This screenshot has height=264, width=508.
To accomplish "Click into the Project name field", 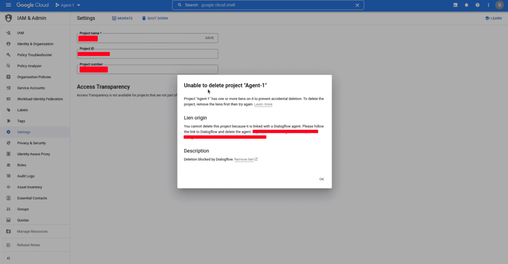I will (147, 38).
